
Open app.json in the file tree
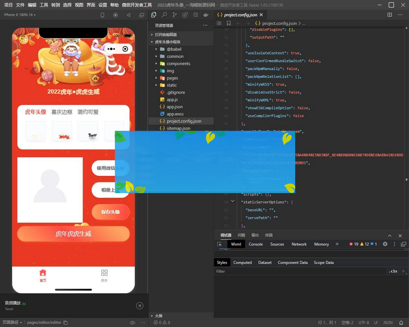pyautogui.click(x=175, y=107)
